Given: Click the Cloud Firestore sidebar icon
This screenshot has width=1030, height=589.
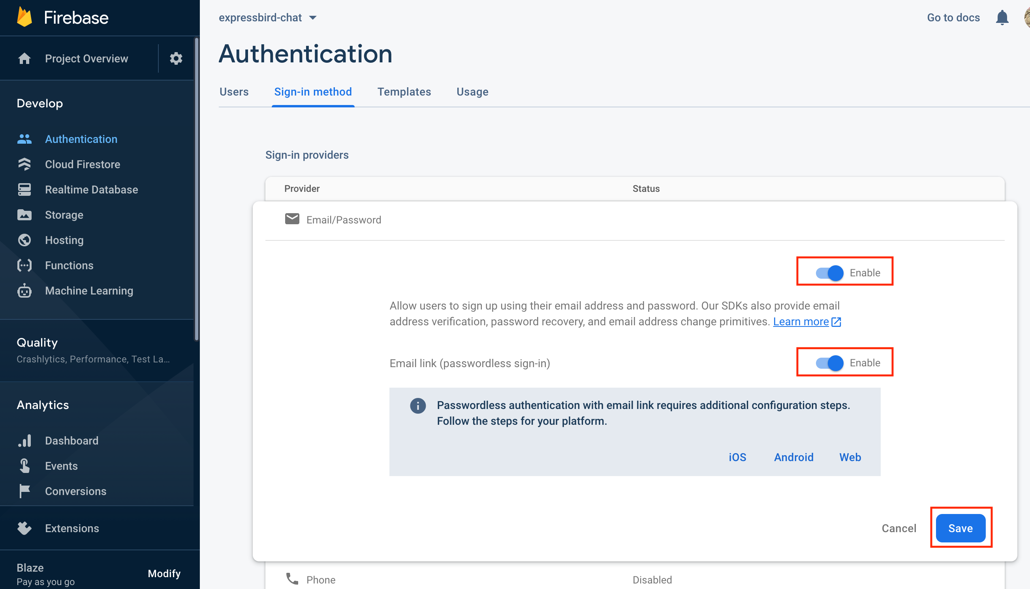Looking at the screenshot, I should [24, 164].
